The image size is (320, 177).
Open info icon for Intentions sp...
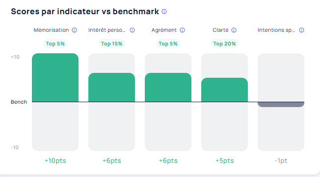pyautogui.click(x=301, y=30)
